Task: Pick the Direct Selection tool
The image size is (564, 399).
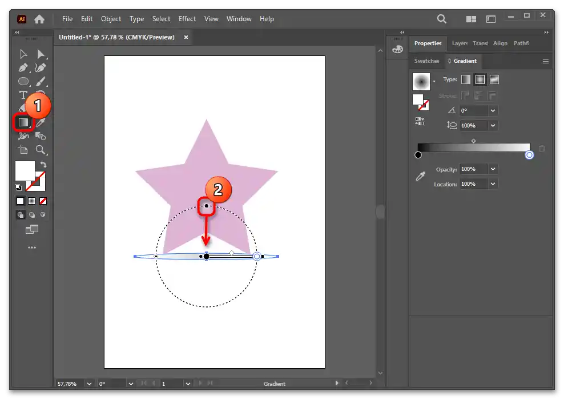Action: (x=41, y=54)
